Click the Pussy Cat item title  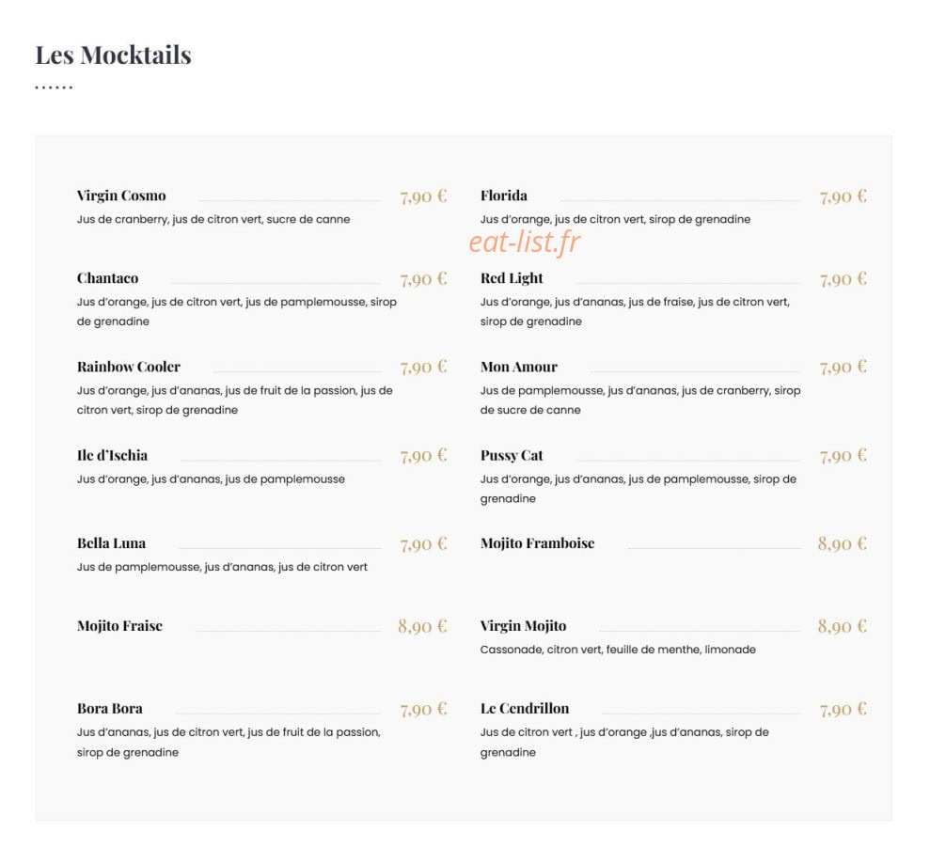(x=512, y=455)
